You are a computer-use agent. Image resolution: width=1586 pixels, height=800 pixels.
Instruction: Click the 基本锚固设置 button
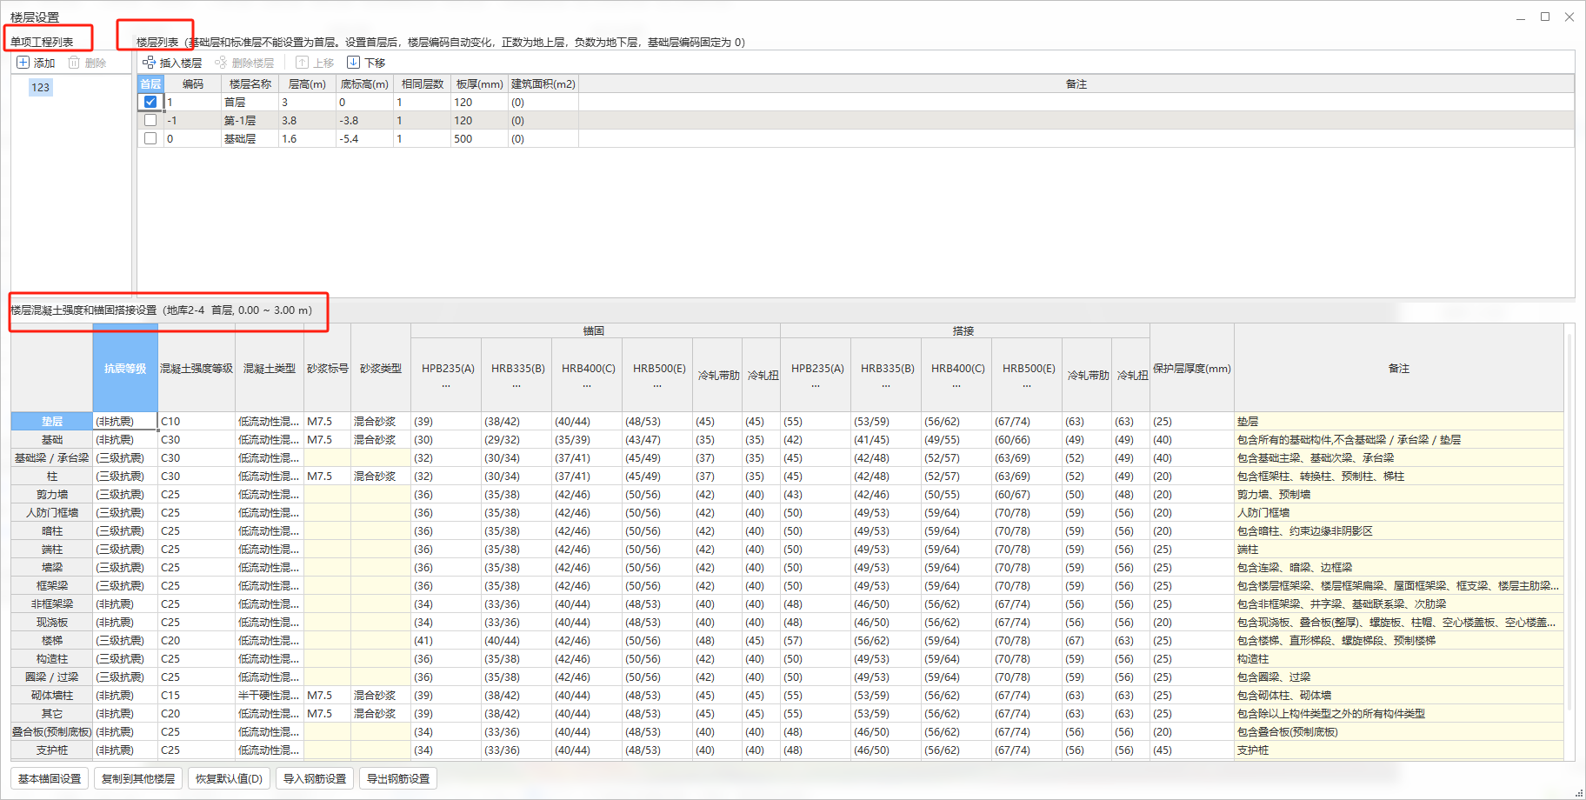point(50,778)
